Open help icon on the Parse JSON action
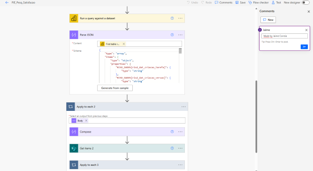Screen dimensions: 313x171 pos(172,35)
